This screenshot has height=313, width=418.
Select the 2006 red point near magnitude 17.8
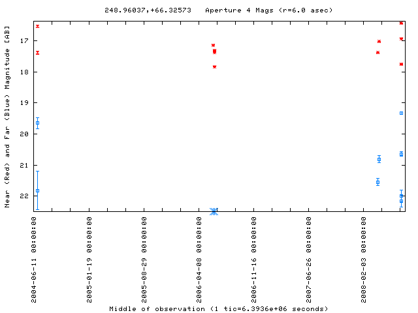click(215, 67)
